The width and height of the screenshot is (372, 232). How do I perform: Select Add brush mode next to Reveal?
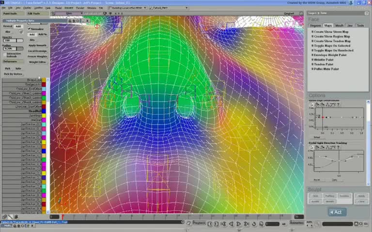18,26
